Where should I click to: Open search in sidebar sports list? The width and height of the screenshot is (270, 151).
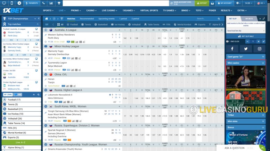point(39,94)
